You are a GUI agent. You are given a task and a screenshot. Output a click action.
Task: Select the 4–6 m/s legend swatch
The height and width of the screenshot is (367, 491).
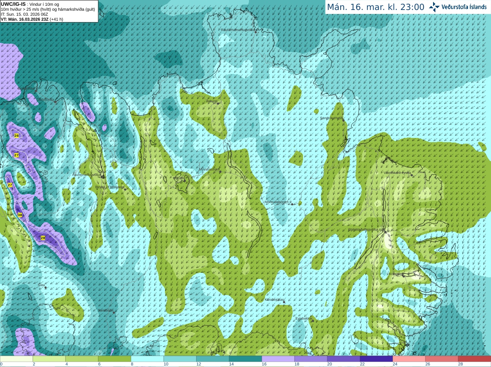pos(82,359)
